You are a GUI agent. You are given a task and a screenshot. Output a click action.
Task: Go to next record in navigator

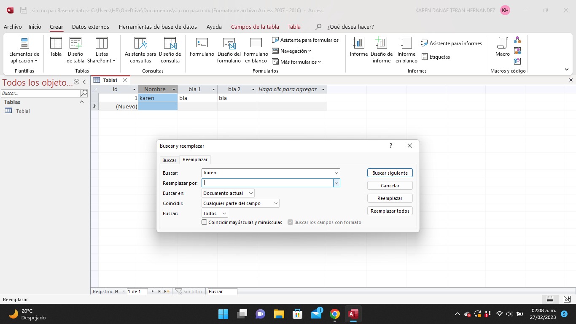[x=153, y=292]
